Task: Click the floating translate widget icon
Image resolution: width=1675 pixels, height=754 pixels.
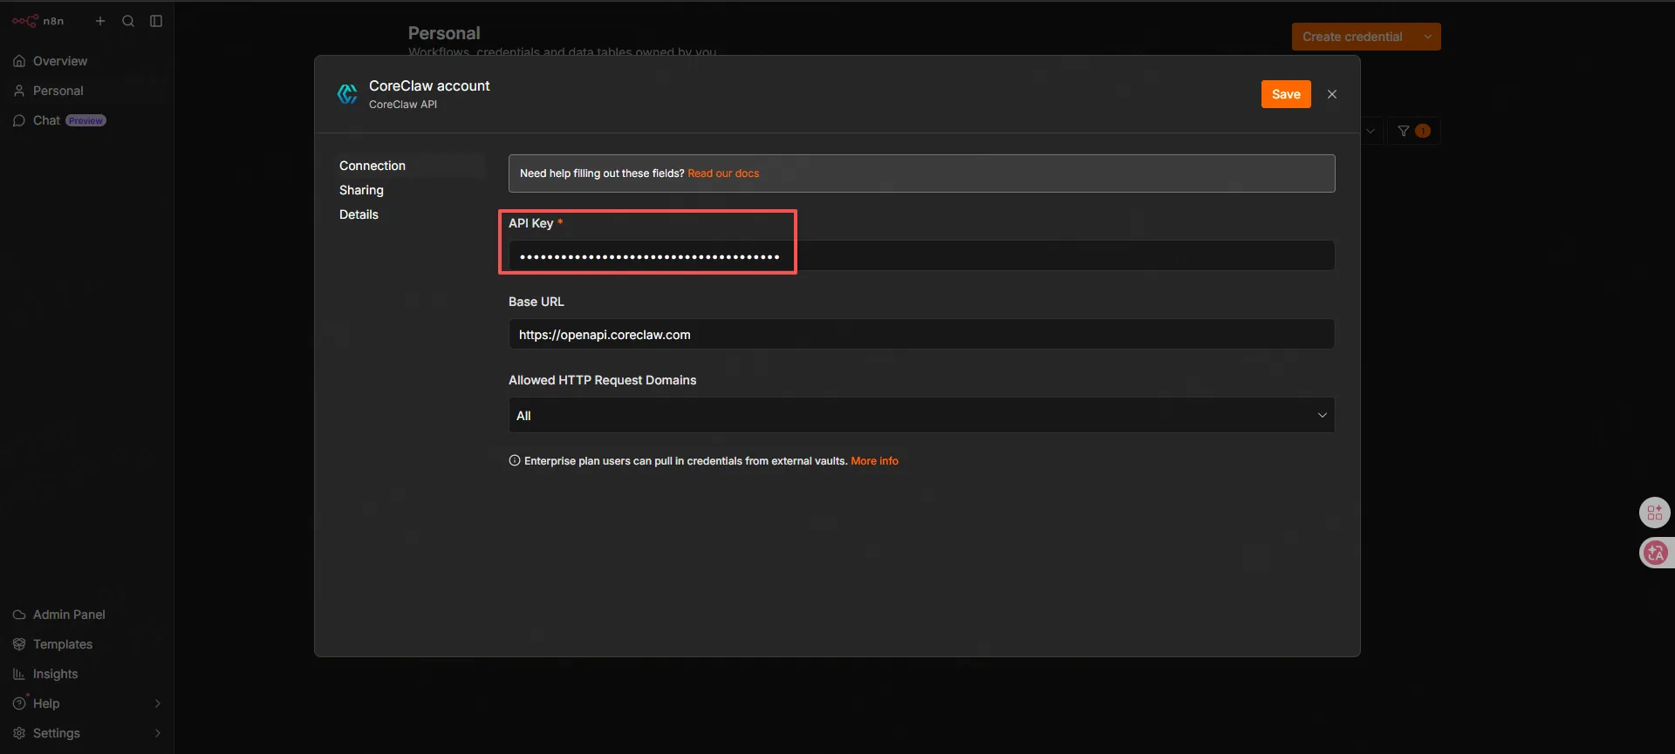Action: [1656, 553]
